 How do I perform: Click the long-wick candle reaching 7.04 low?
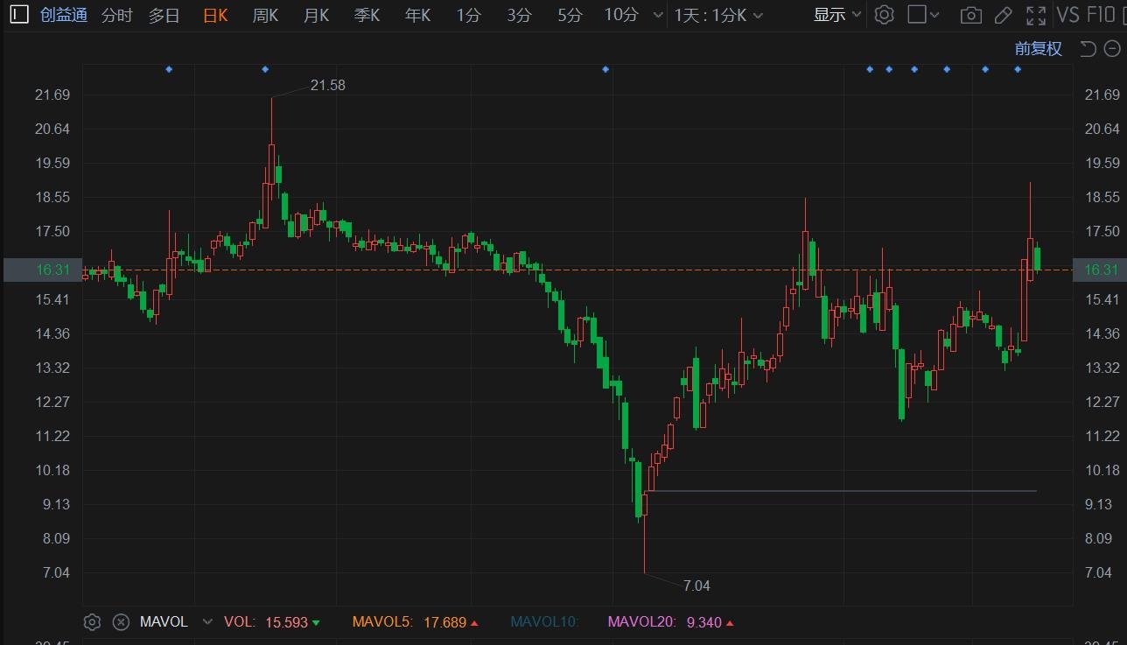click(x=644, y=532)
